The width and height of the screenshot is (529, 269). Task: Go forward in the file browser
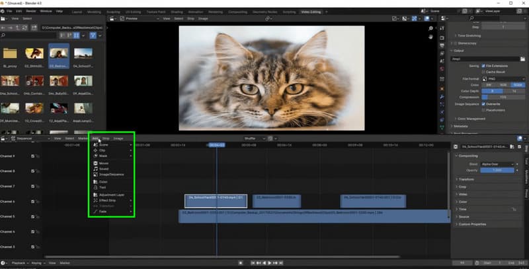pos(11,28)
